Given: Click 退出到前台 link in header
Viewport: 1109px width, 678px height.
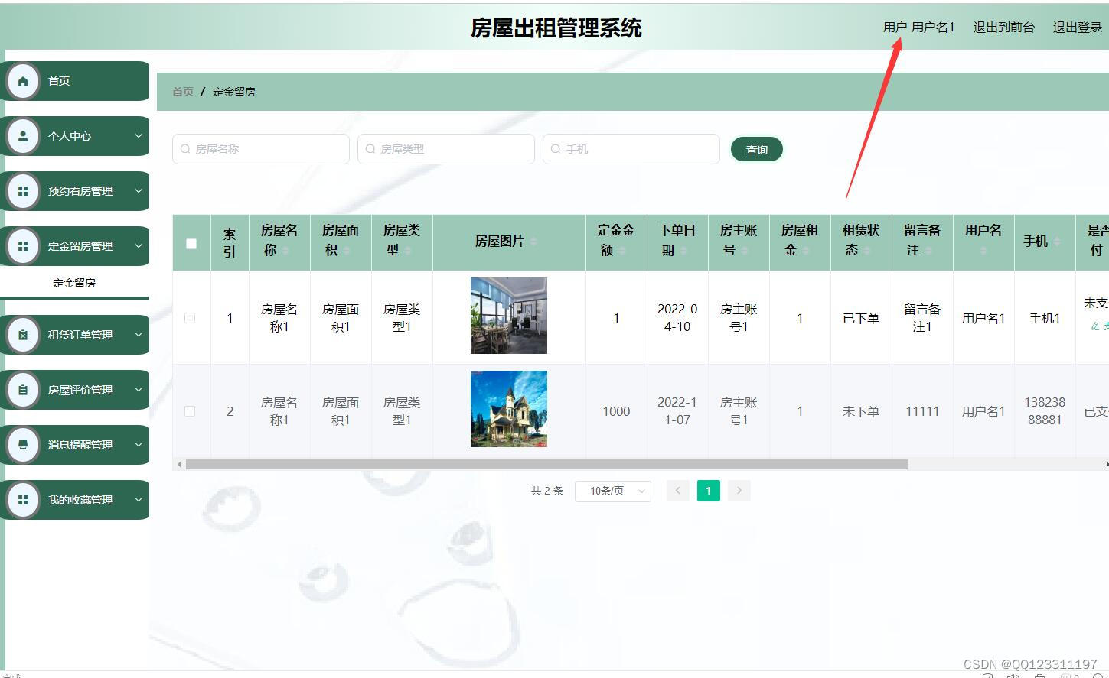Looking at the screenshot, I should 1003,28.
